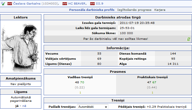Refresh bids with the green arrows icon
This screenshot has width=192, height=110.
point(189,39)
